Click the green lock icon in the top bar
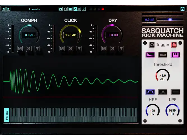The image size is (187, 140). click(x=91, y=9)
